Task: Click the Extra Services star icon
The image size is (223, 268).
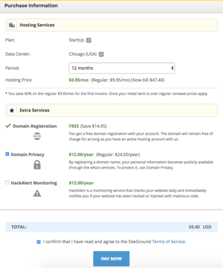Action: tap(12, 110)
